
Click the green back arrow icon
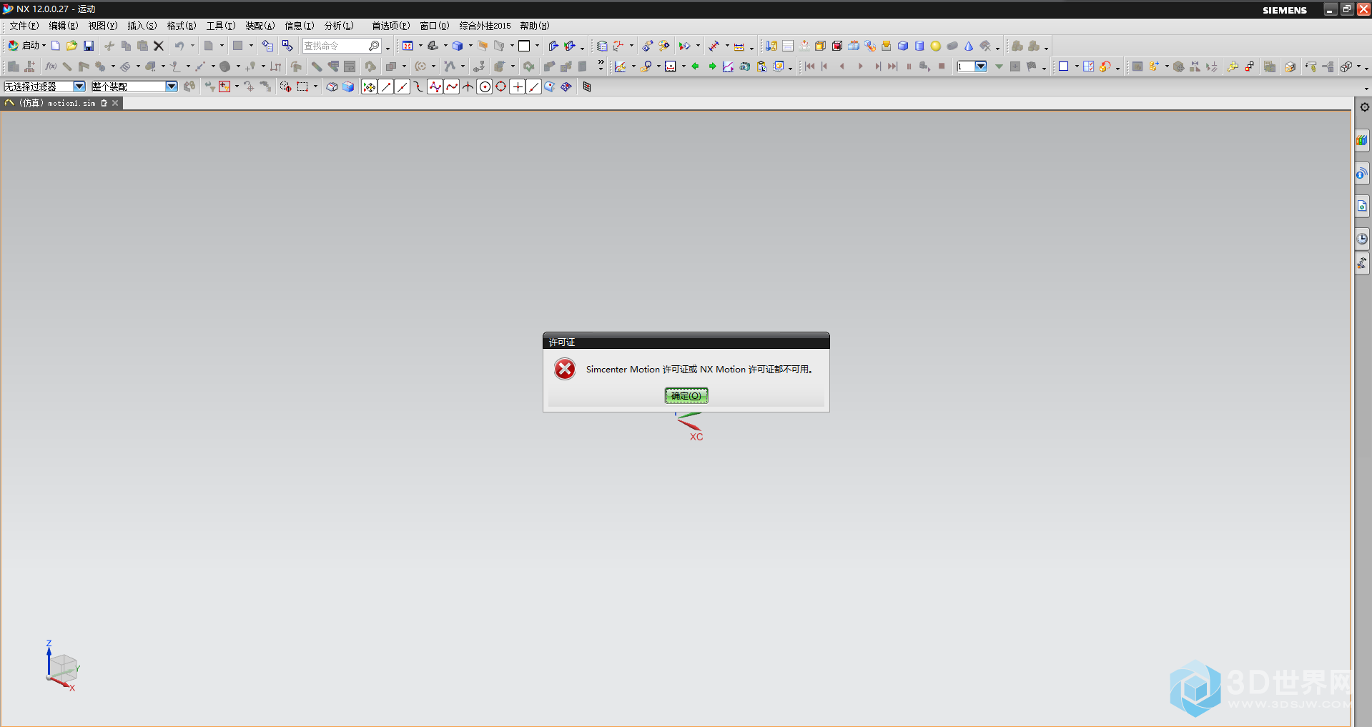point(695,66)
